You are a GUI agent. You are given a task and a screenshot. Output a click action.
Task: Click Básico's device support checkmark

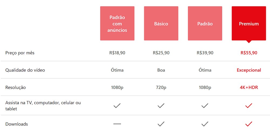pos(161,106)
